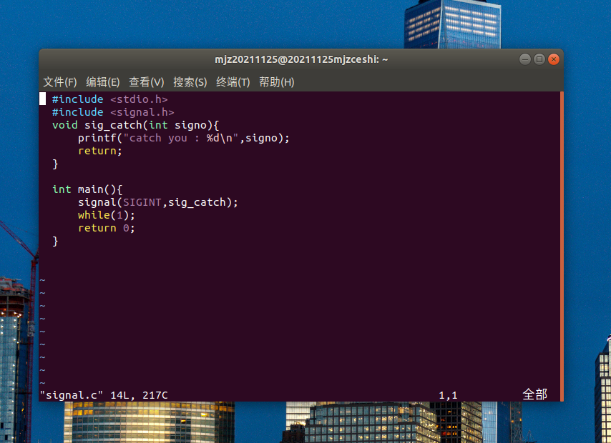Viewport: 611px width, 443px height.
Task: Click the closing brace after 'return;'
Action: (55, 164)
